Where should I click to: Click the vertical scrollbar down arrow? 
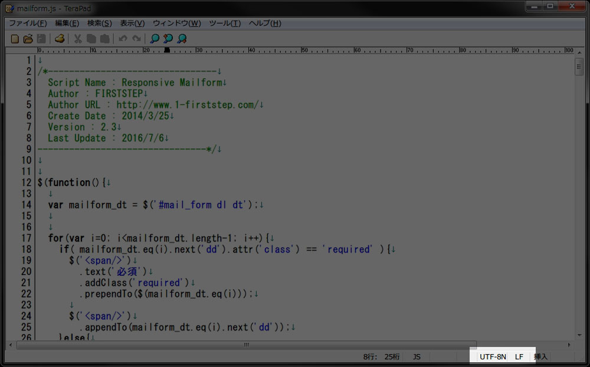[579, 335]
